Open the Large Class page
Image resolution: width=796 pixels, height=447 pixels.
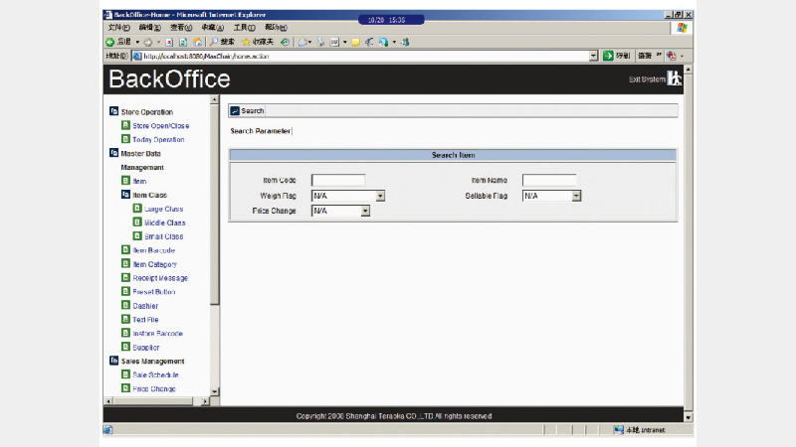163,210
